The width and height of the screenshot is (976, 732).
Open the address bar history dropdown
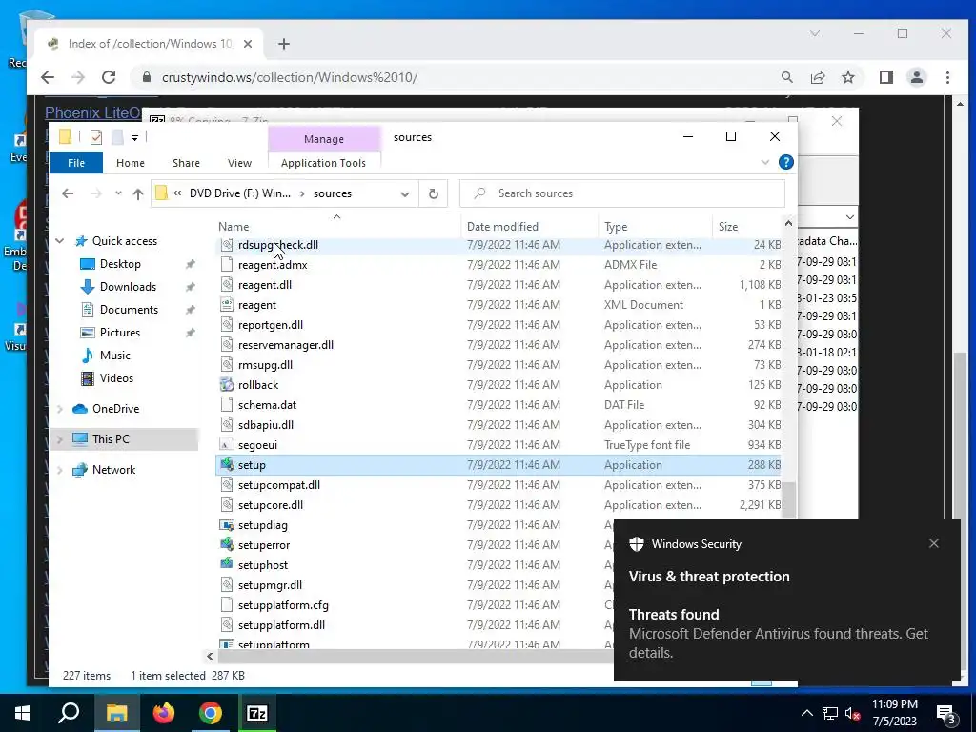point(404,194)
